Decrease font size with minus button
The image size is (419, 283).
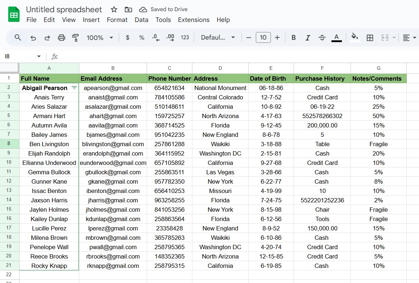pyautogui.click(x=249, y=38)
